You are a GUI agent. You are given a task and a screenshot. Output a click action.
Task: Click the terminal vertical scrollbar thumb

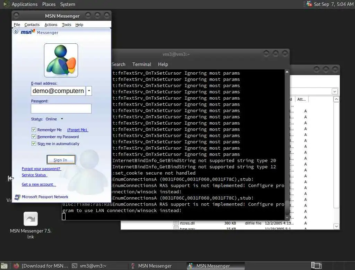[287, 208]
